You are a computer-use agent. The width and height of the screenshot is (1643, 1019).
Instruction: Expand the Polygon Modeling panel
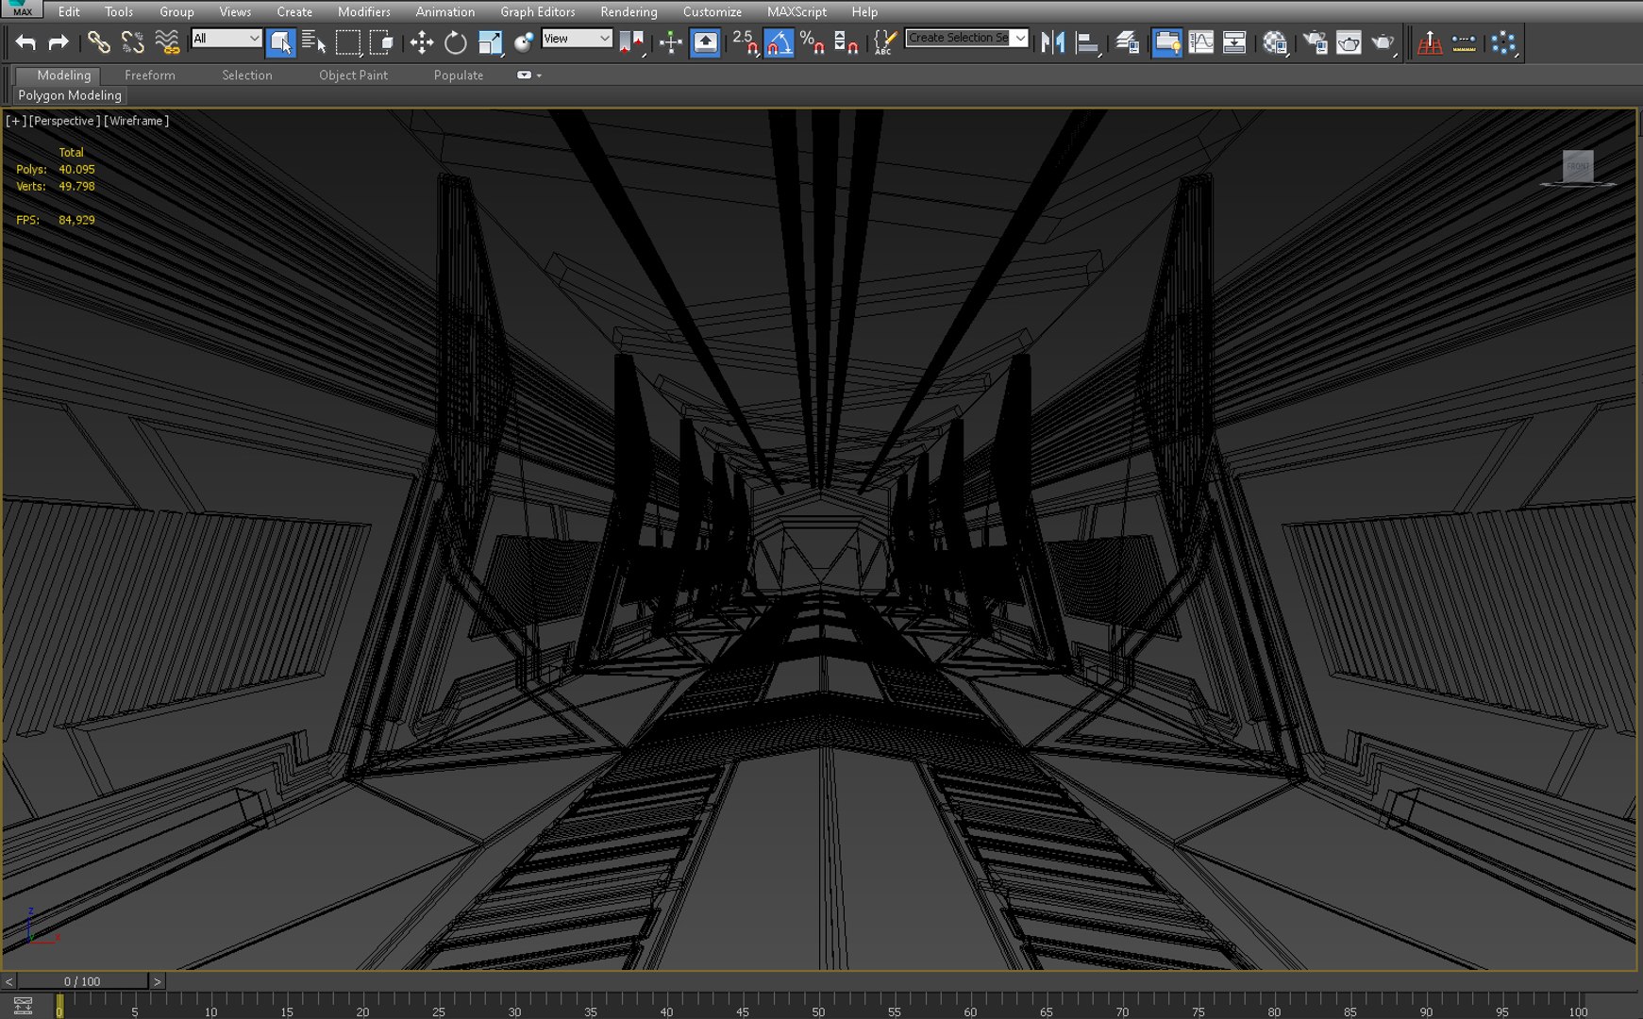[70, 95]
